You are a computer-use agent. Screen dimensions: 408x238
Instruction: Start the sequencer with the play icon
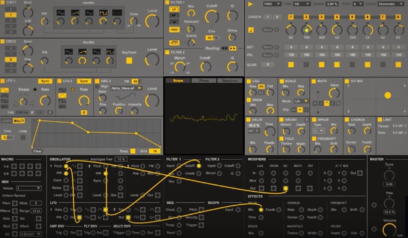click(x=250, y=4)
